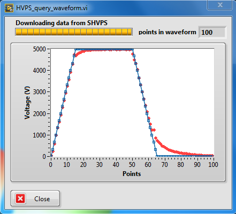This screenshot has width=236, height=214.
Task: Click the 50 label on the Points axis
Action: point(132,164)
